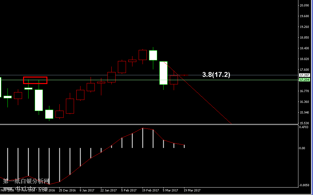Select the 19 Feb 2017 date label
The image size is (313, 195).
click(151, 190)
